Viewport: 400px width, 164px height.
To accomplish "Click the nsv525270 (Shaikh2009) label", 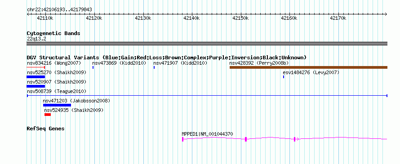I will pos(57,73).
